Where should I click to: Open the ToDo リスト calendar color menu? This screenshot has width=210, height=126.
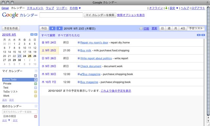[x=35, y=92]
